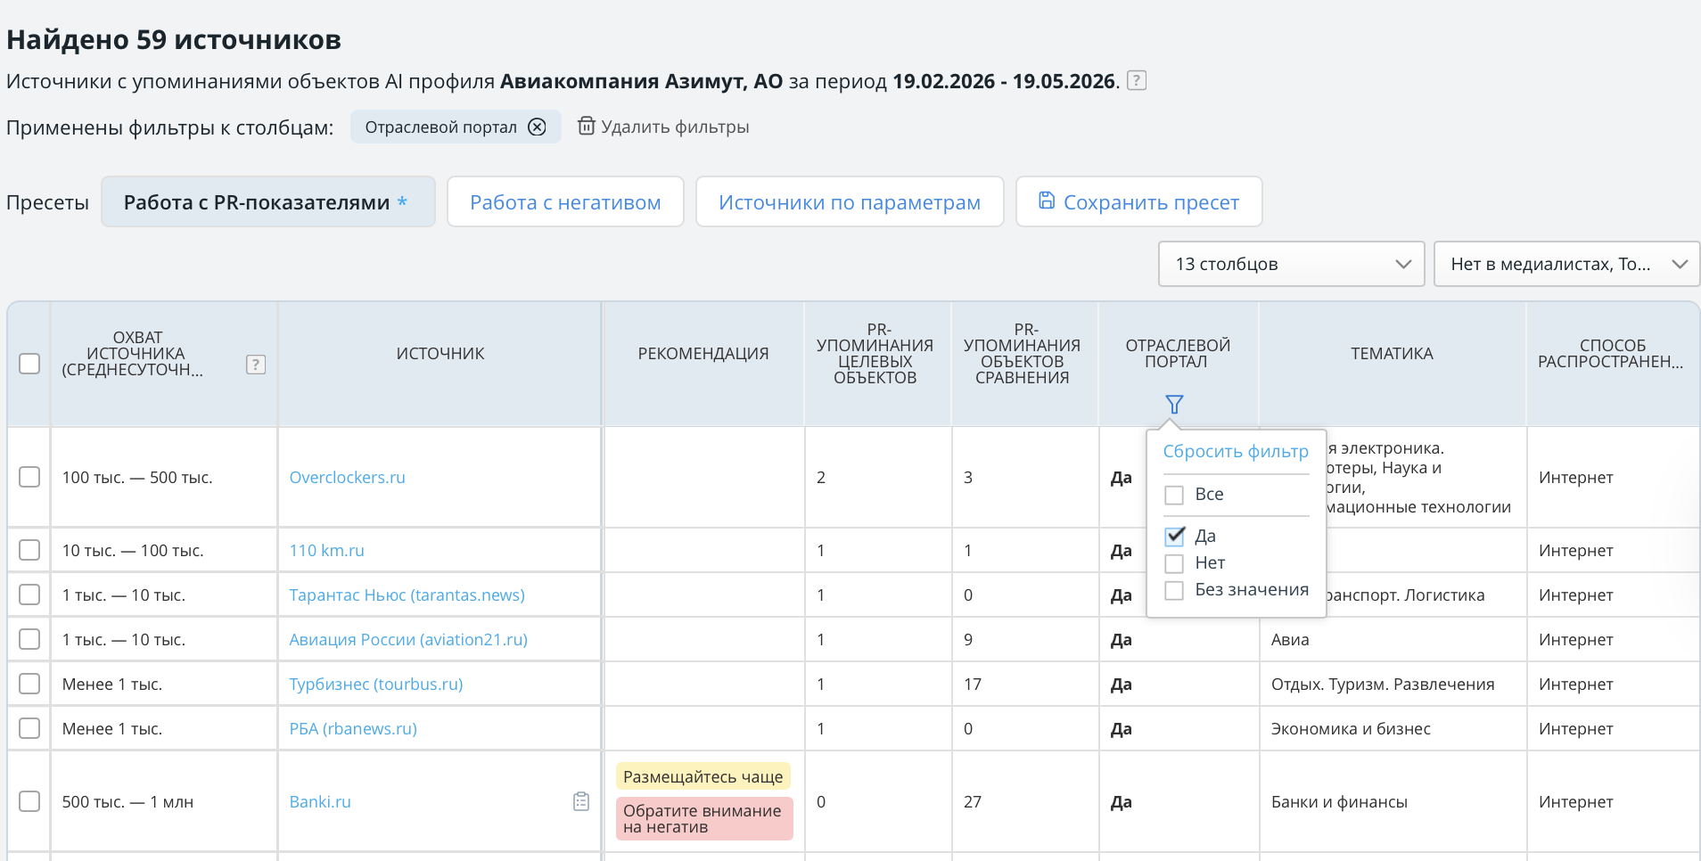Click the value 17 in Турбизнес row
Screen dimensions: 1701x861
tap(972, 684)
